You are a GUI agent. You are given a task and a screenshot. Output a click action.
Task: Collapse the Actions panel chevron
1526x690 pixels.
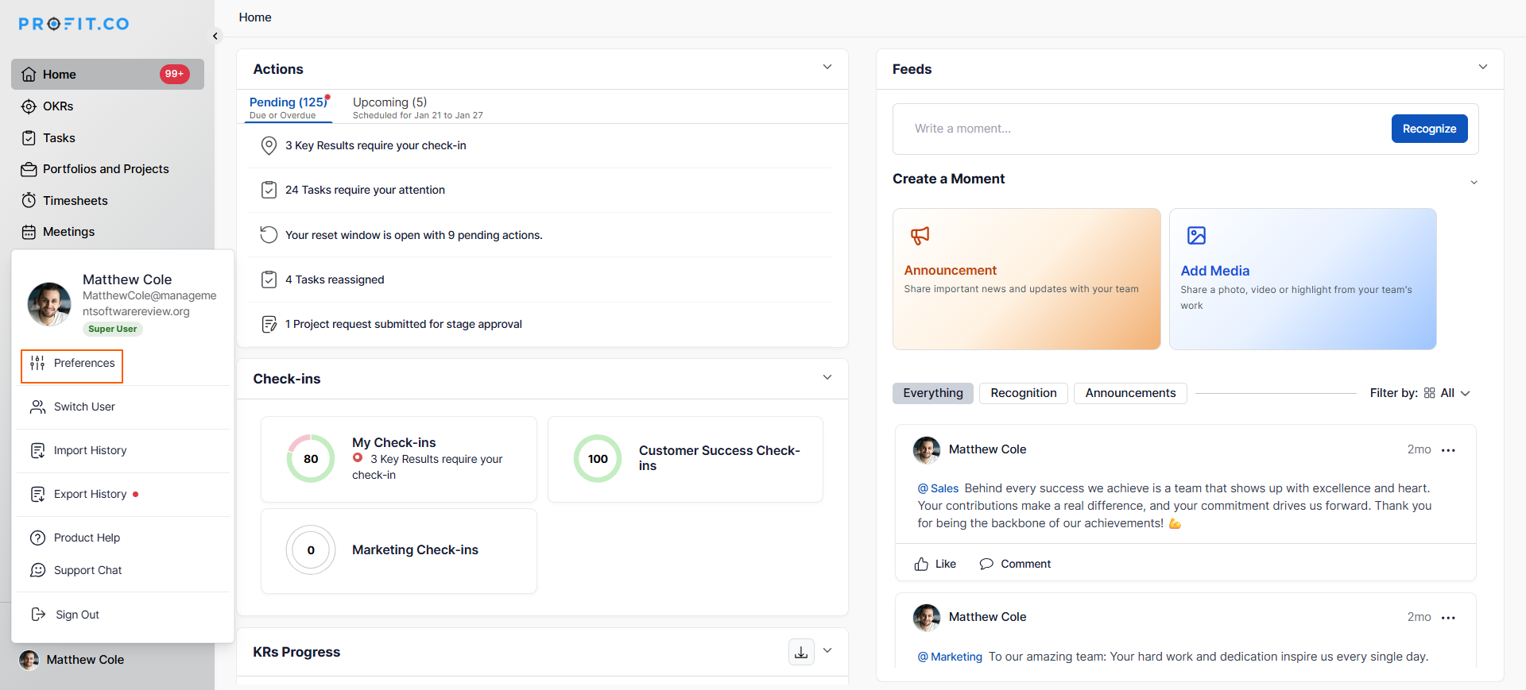coord(827,67)
